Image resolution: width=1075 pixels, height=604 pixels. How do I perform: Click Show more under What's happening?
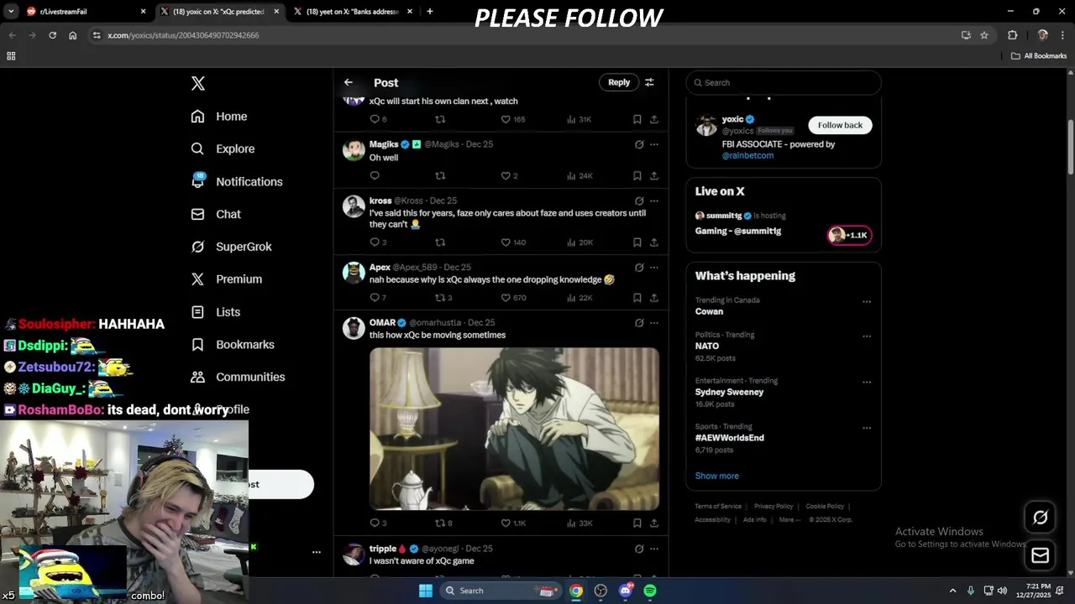click(x=716, y=476)
